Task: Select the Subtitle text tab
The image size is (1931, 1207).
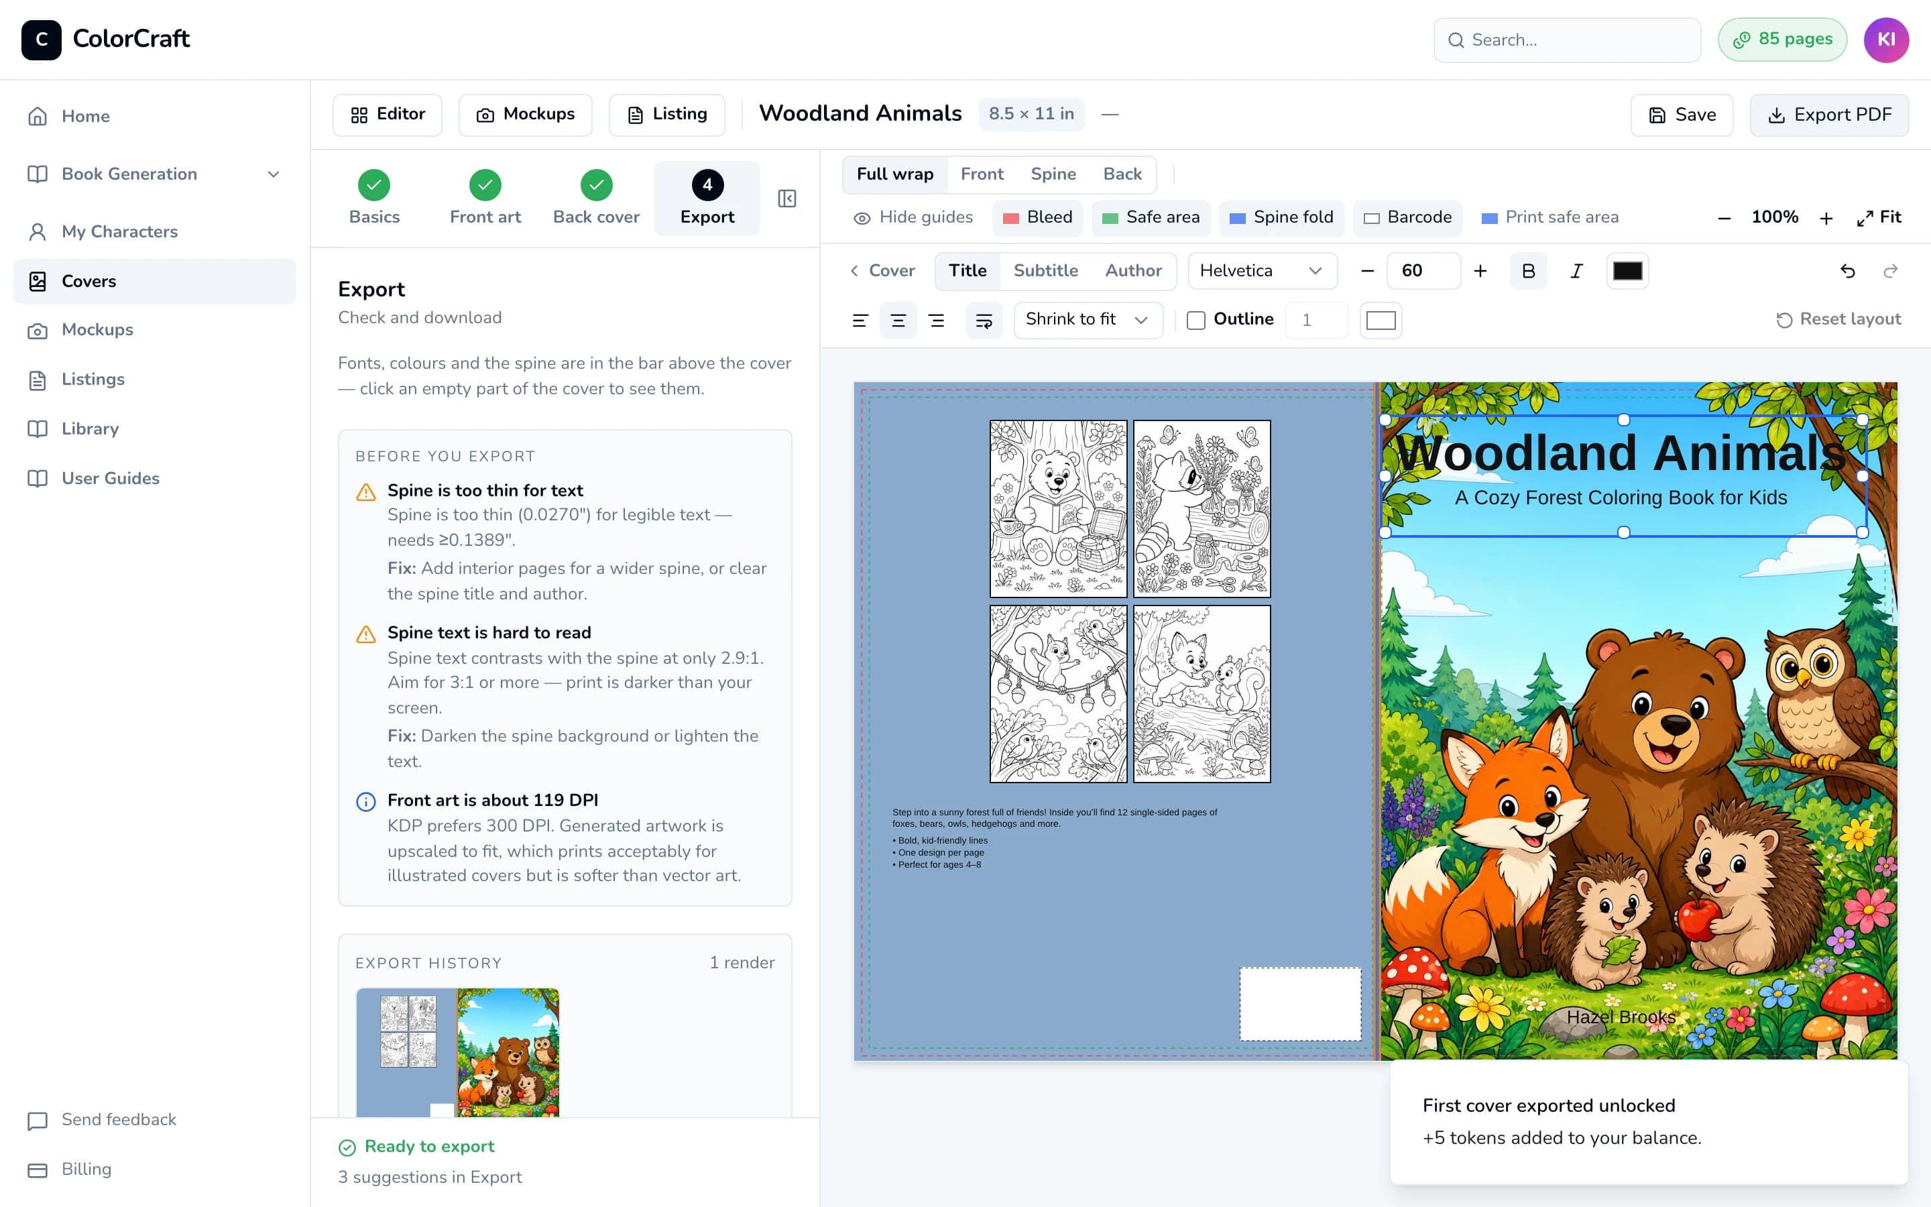Action: click(1045, 272)
